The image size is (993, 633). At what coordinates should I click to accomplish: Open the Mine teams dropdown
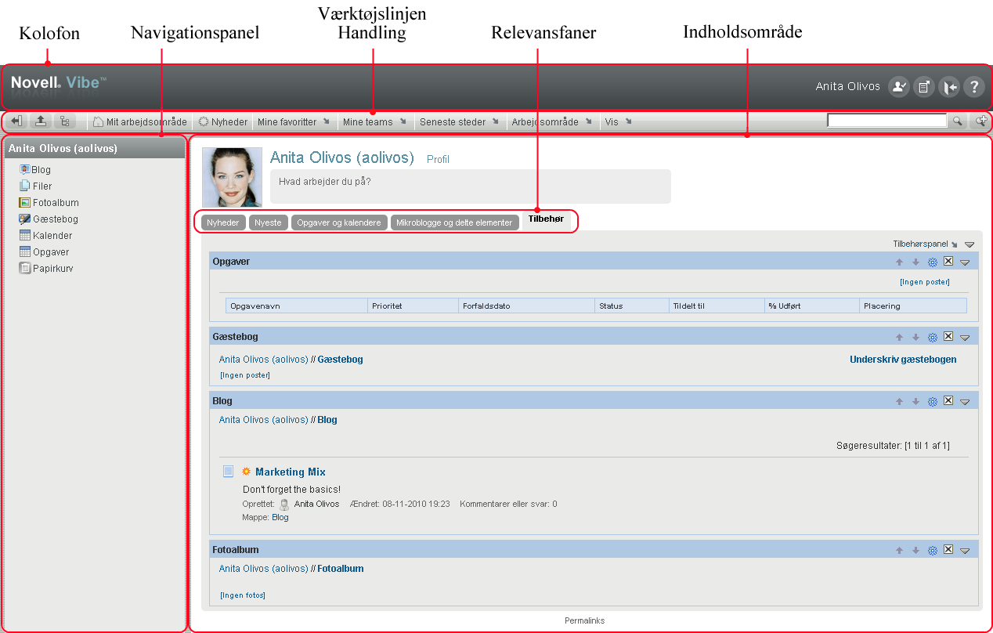[x=374, y=122]
